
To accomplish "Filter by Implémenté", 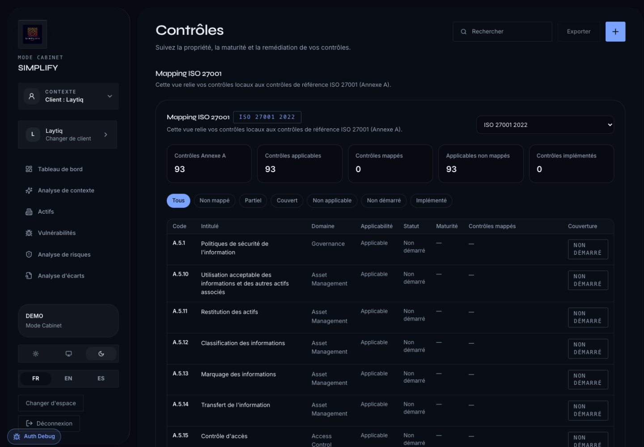I will pyautogui.click(x=431, y=201).
